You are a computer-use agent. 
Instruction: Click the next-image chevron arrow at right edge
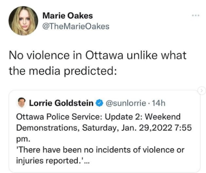tap(201, 90)
